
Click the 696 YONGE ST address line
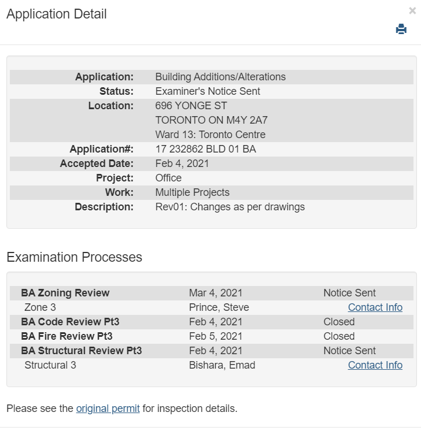(191, 106)
